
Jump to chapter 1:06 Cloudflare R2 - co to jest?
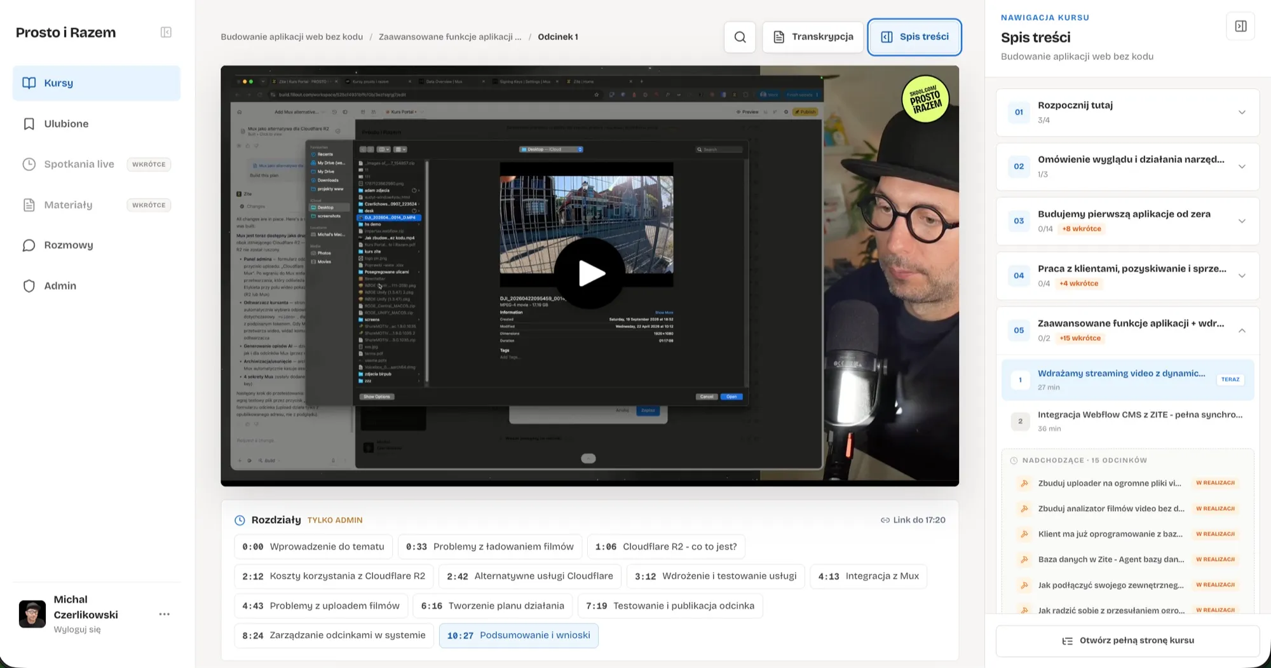pyautogui.click(x=666, y=547)
